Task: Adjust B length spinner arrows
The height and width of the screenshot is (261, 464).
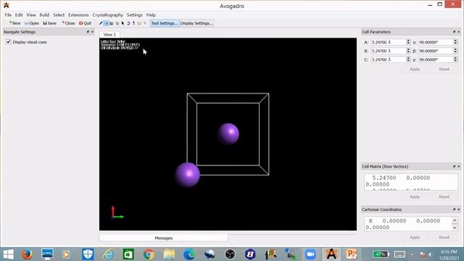Action: (x=408, y=51)
